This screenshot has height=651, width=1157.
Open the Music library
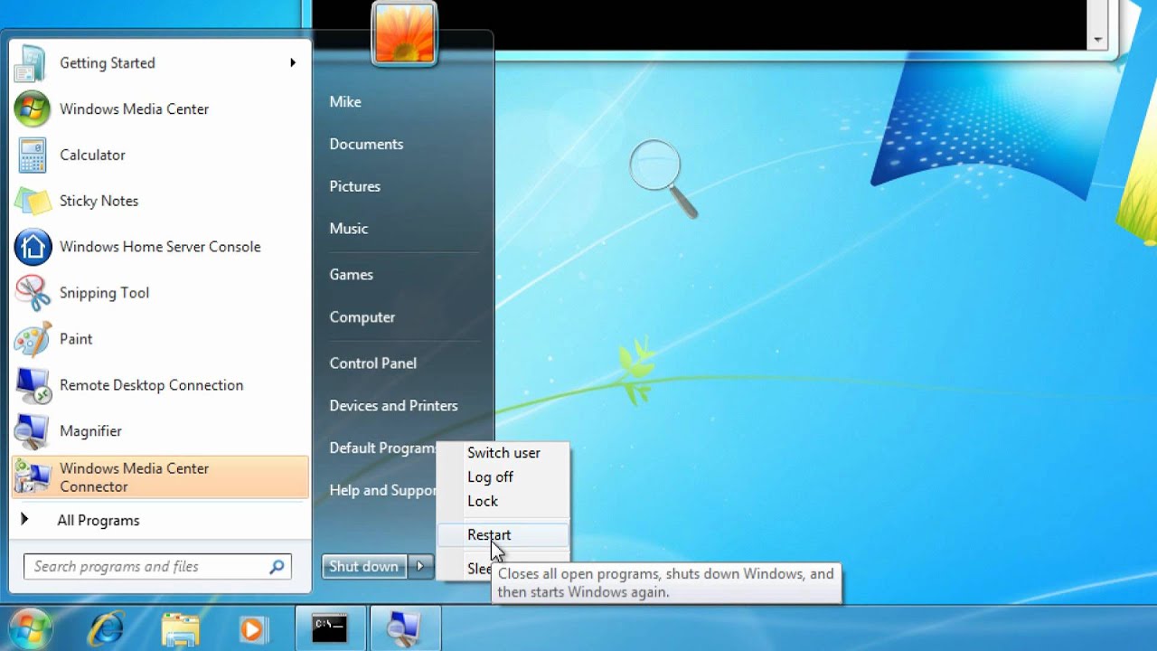point(348,229)
